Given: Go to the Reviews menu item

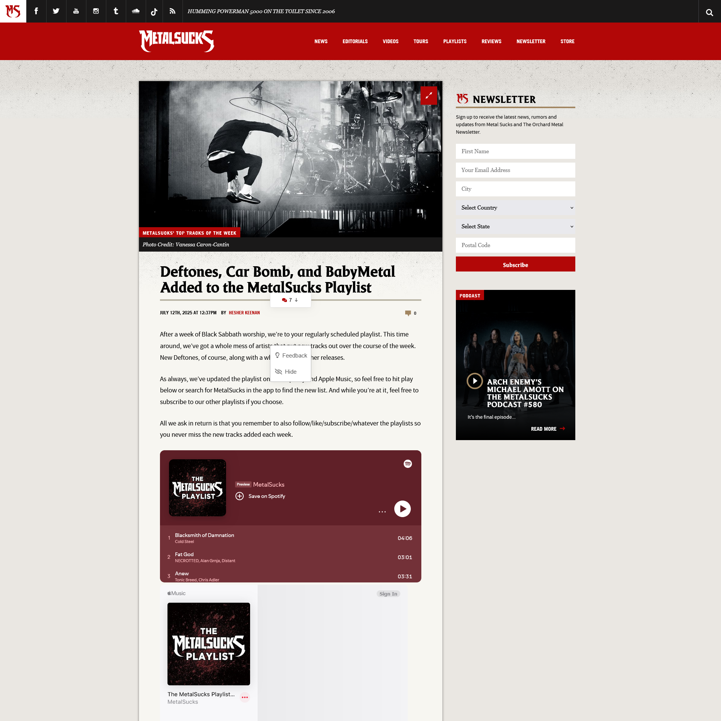Looking at the screenshot, I should (491, 41).
